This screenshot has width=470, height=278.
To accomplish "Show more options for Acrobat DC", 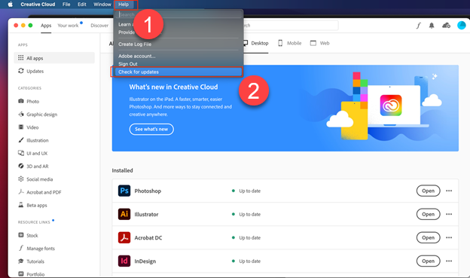I will coord(449,237).
